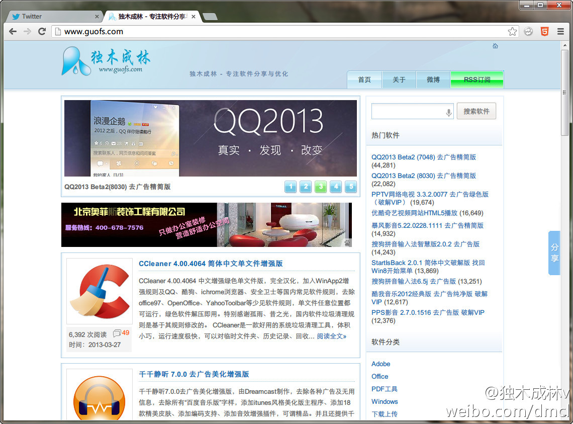Maximize the browser window
Image resolution: width=573 pixels, height=424 pixels.
[540, 5]
